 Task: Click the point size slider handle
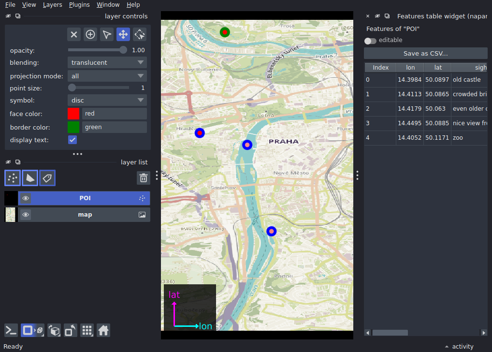pyautogui.click(x=72, y=88)
